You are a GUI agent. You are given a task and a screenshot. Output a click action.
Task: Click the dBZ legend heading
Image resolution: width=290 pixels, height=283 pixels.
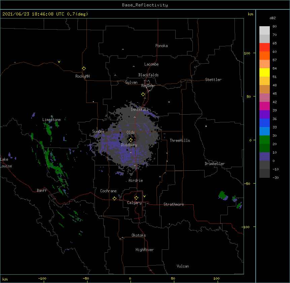click(273, 18)
